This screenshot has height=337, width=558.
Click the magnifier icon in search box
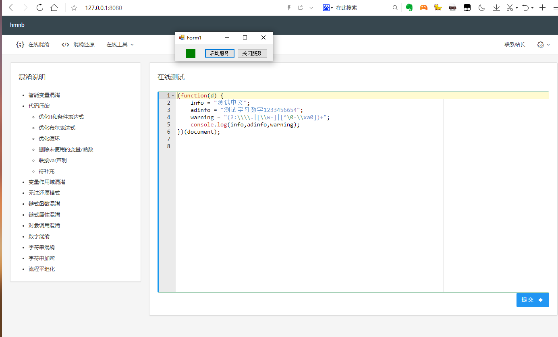[395, 8]
